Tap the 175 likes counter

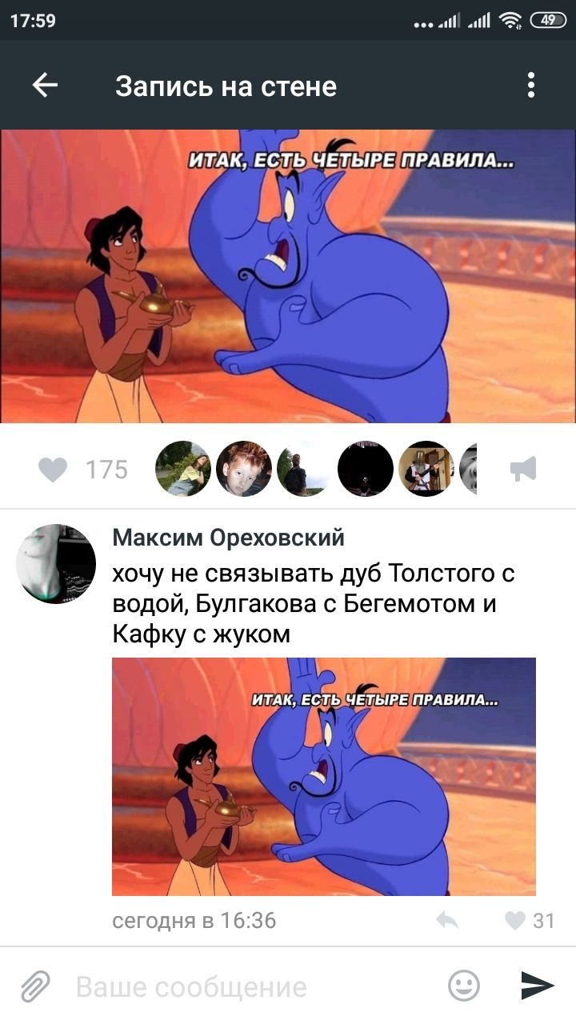pyautogui.click(x=106, y=469)
